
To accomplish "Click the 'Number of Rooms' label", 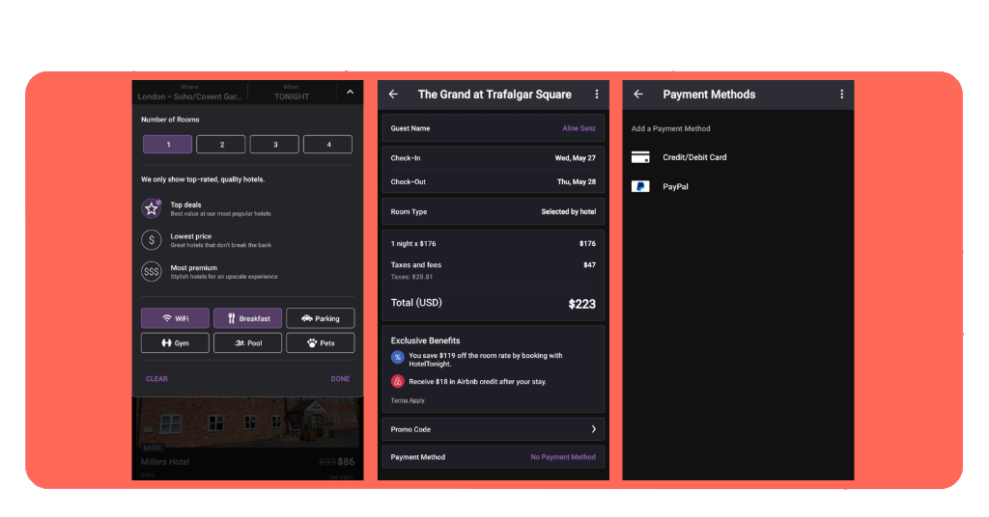I will point(170,120).
